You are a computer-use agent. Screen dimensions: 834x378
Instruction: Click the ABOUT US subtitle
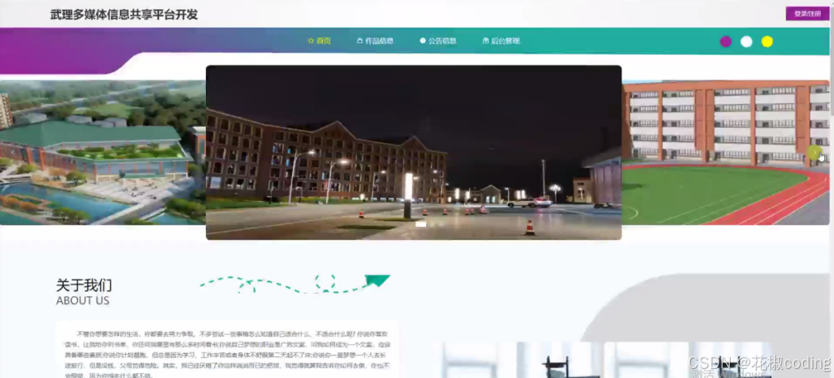(82, 300)
